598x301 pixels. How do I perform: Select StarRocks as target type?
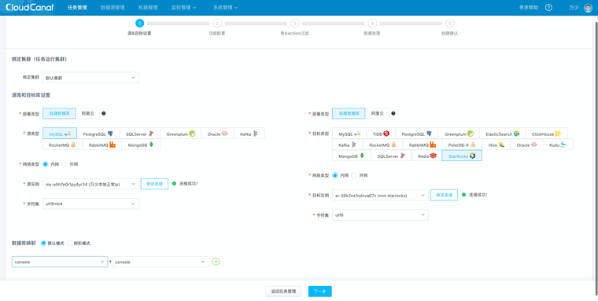coord(462,156)
